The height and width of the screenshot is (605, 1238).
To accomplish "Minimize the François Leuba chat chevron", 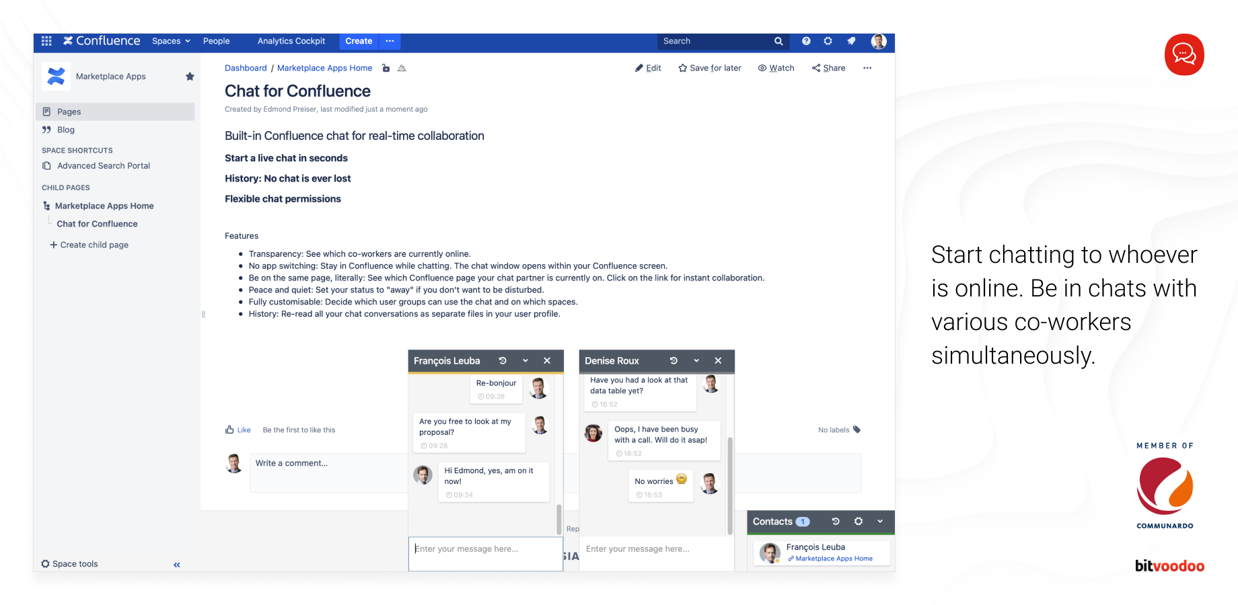I will [x=525, y=361].
